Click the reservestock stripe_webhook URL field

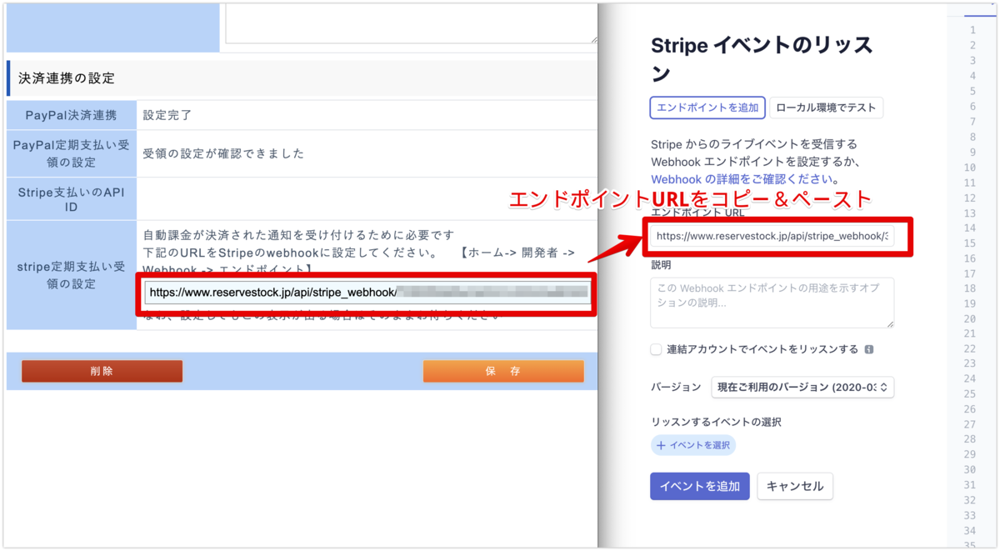point(367,293)
